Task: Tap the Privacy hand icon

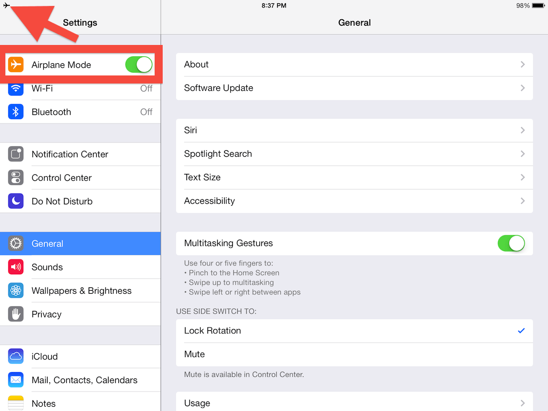Action: pos(16,314)
